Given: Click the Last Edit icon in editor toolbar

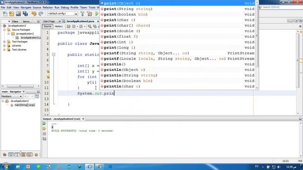Looking at the screenshot, I should pos(69,26).
